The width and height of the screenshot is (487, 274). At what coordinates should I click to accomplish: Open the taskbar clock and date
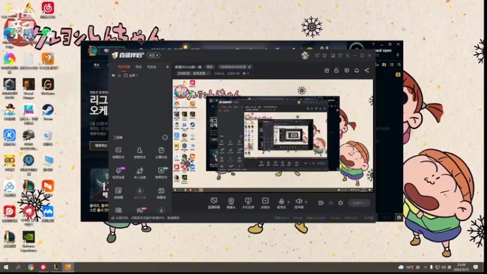tap(461, 267)
